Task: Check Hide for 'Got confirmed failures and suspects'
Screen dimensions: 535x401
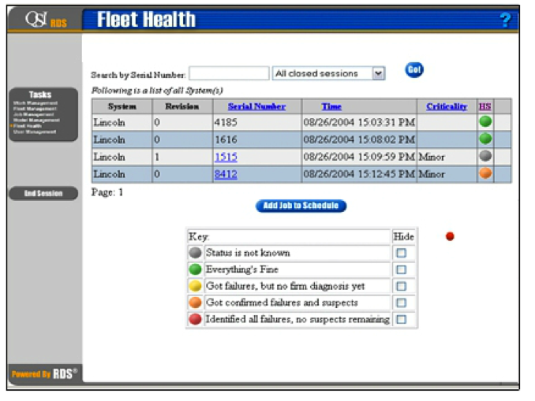Action: 402,303
